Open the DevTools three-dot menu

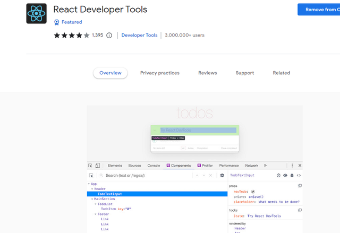tap(292, 166)
